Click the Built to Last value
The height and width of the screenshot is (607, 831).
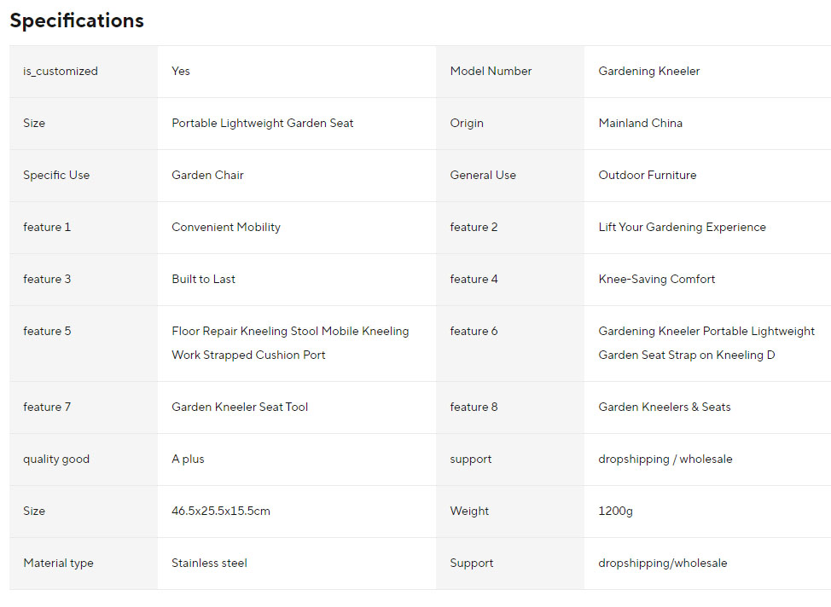click(x=204, y=279)
